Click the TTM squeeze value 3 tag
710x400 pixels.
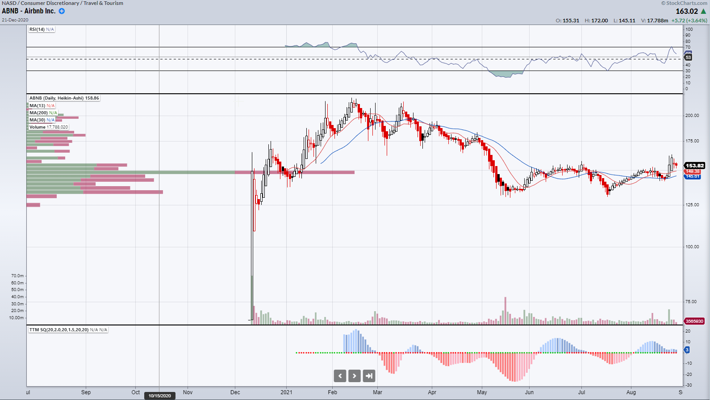pyautogui.click(x=687, y=350)
